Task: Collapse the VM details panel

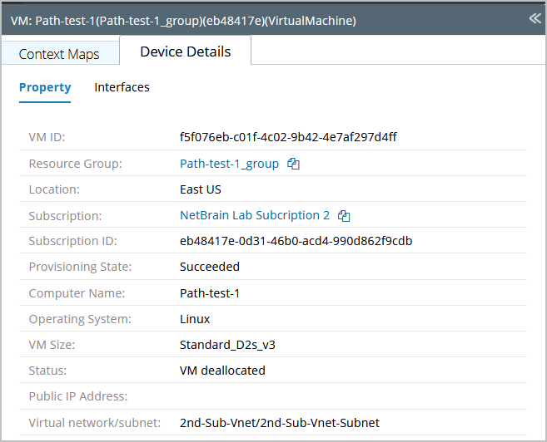Action: 535,18
